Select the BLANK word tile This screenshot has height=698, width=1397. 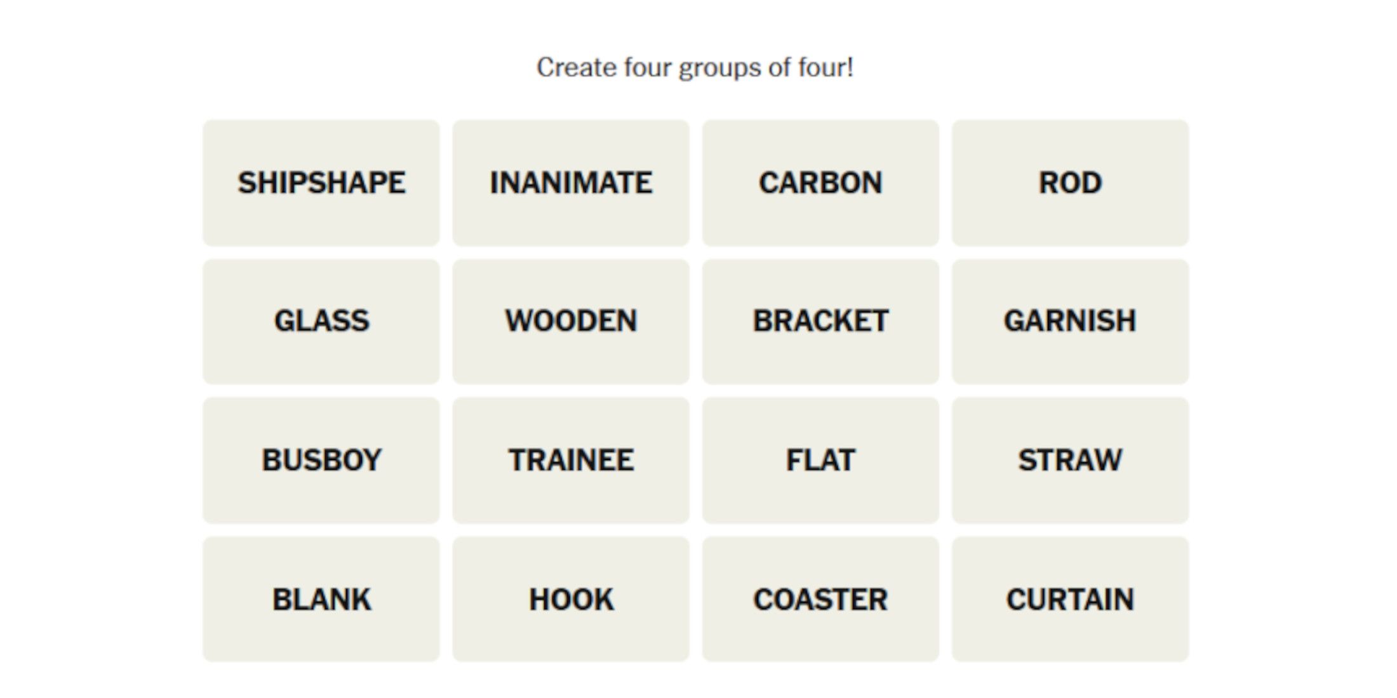[321, 600]
